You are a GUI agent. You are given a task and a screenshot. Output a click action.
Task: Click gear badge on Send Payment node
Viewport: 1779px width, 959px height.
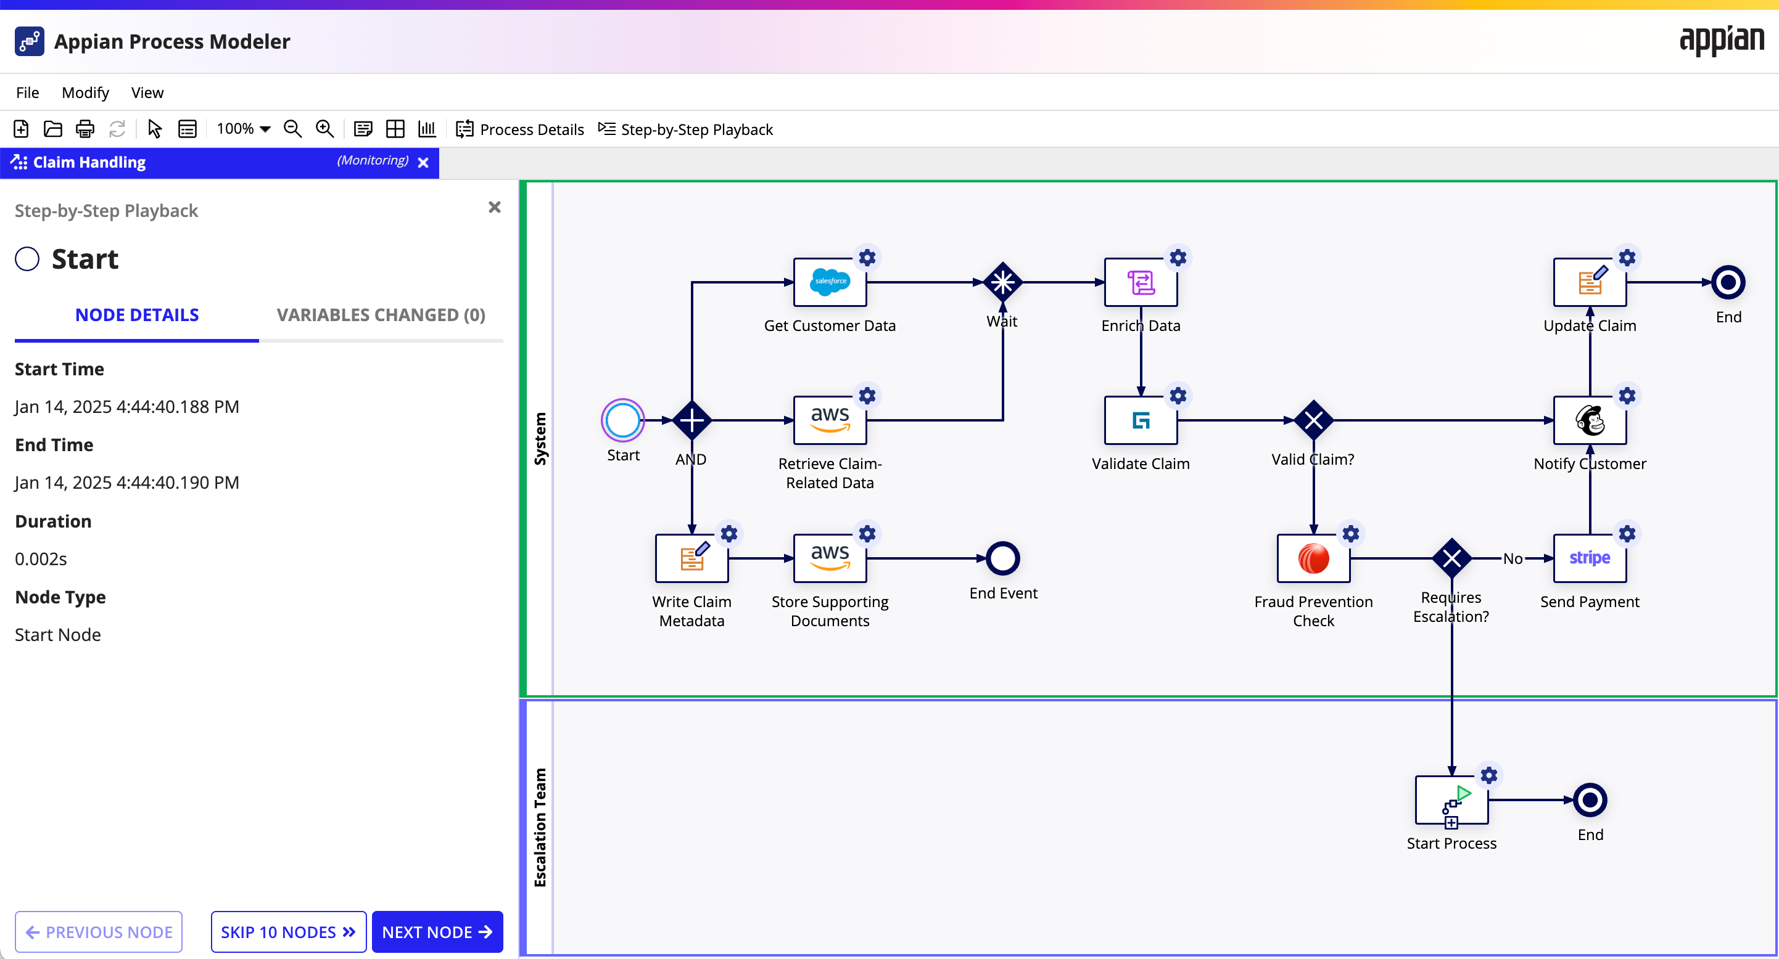coord(1627,534)
